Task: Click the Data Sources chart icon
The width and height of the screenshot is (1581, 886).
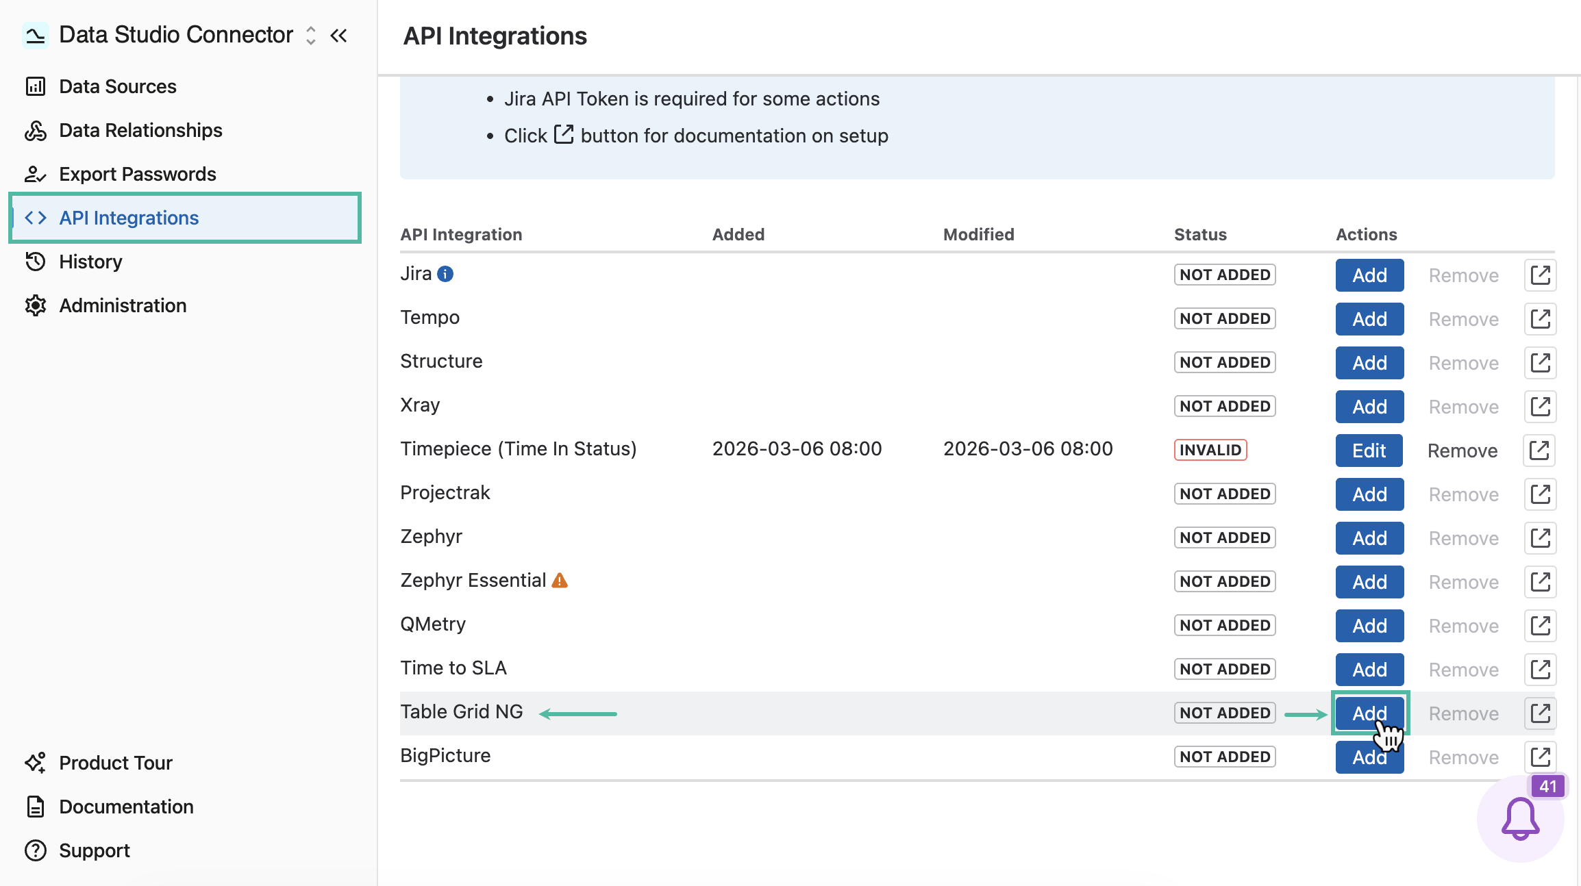Action: point(36,86)
